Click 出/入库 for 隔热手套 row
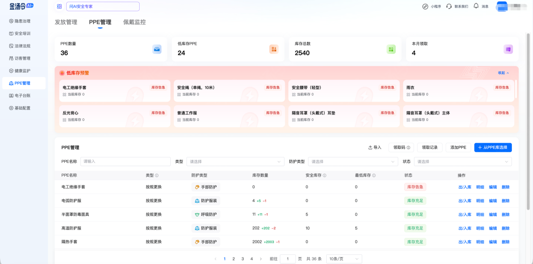533x264 pixels. (x=465, y=242)
